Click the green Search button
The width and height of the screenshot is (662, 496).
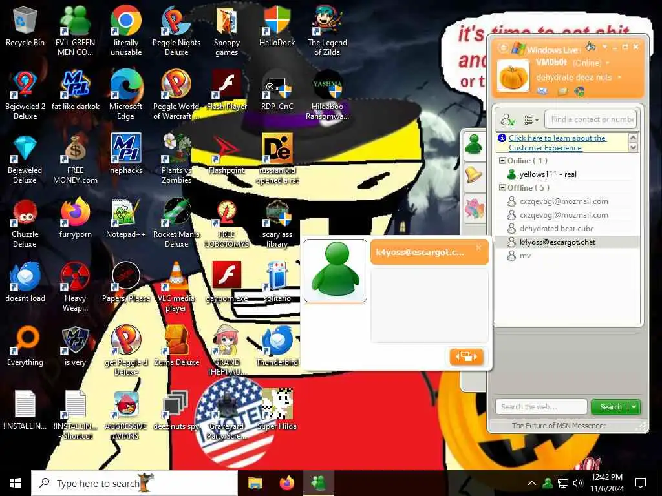click(x=610, y=407)
